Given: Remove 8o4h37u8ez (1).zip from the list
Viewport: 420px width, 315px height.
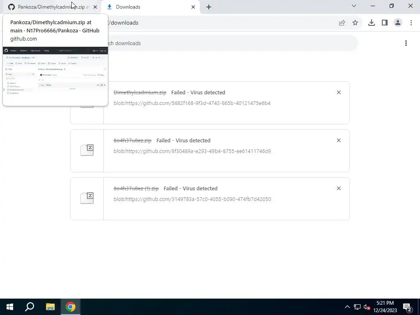Looking at the screenshot, I should (338, 188).
